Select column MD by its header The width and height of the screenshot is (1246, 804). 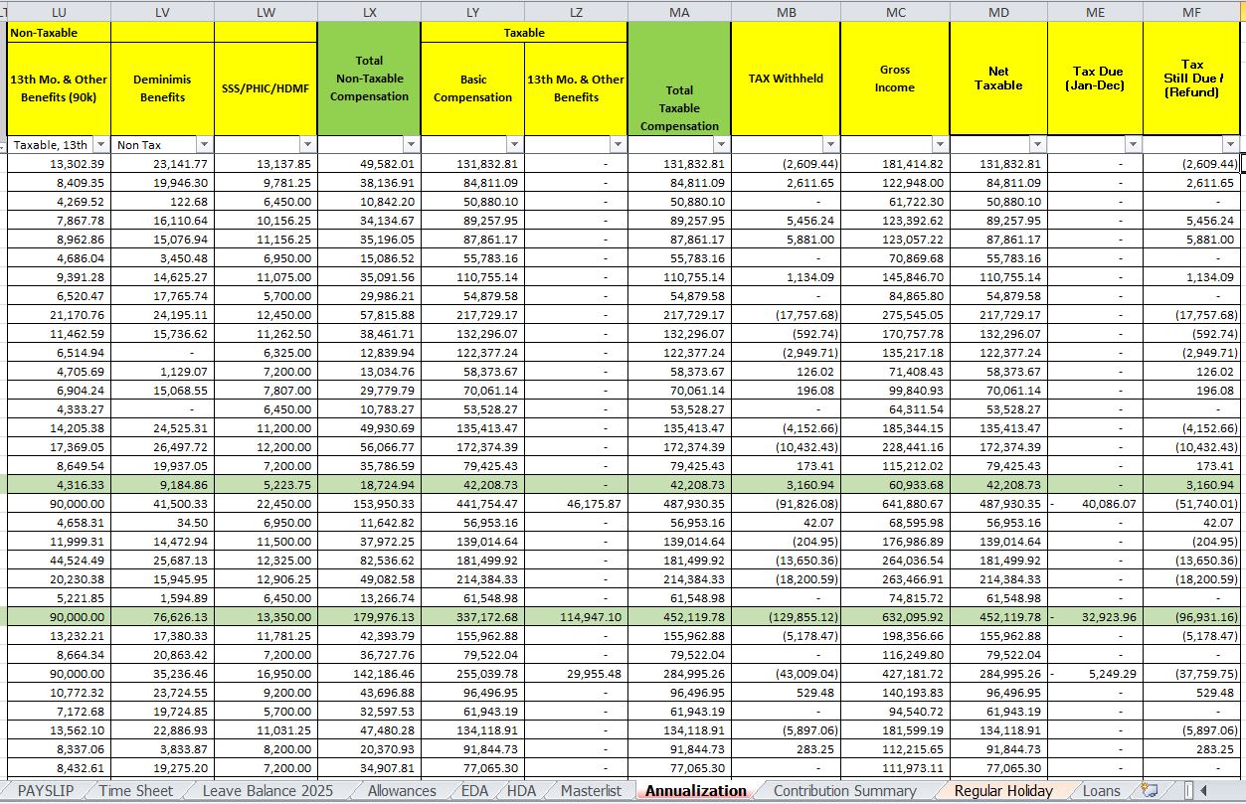[x=998, y=11]
